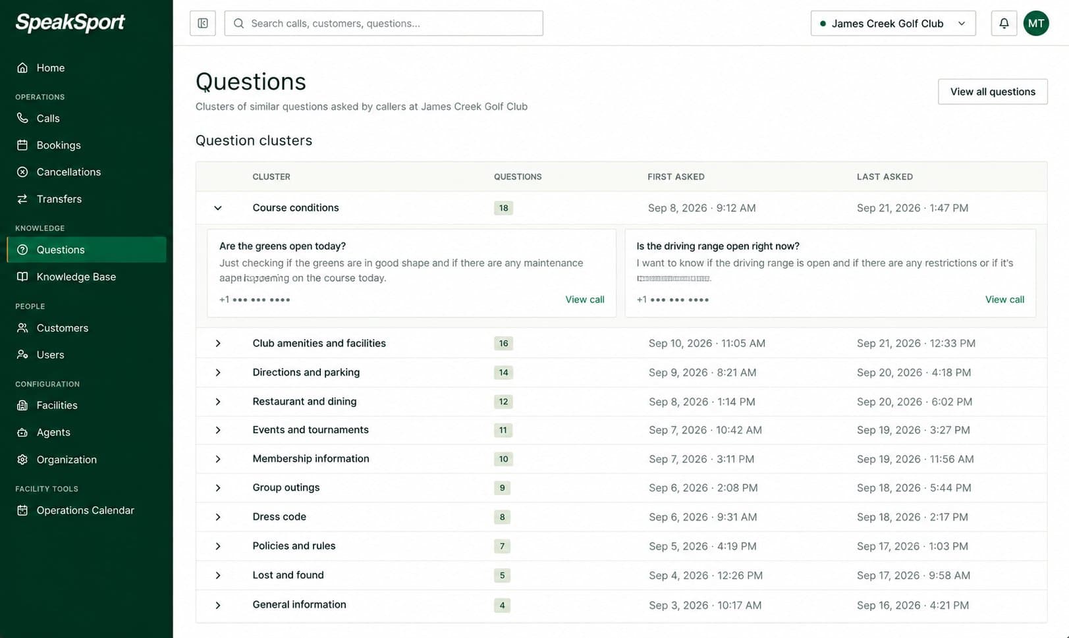The width and height of the screenshot is (1069, 638).
Task: Collapse the Course conditions cluster
Action: click(218, 208)
